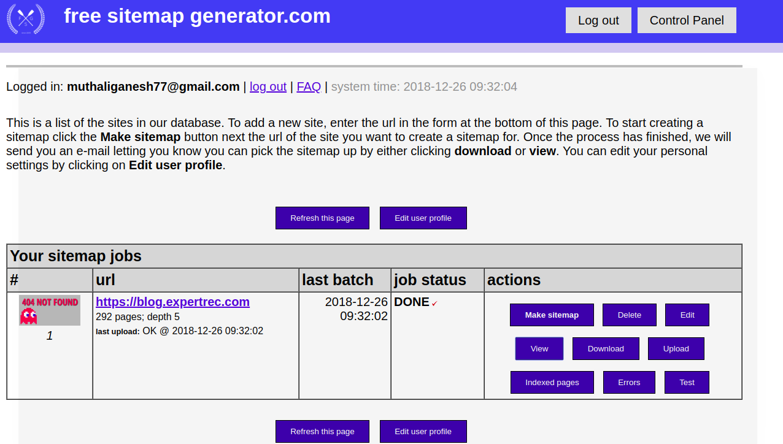Open the free sitemap generator.com header title
Screen dimensions: 783x444
click(x=197, y=16)
